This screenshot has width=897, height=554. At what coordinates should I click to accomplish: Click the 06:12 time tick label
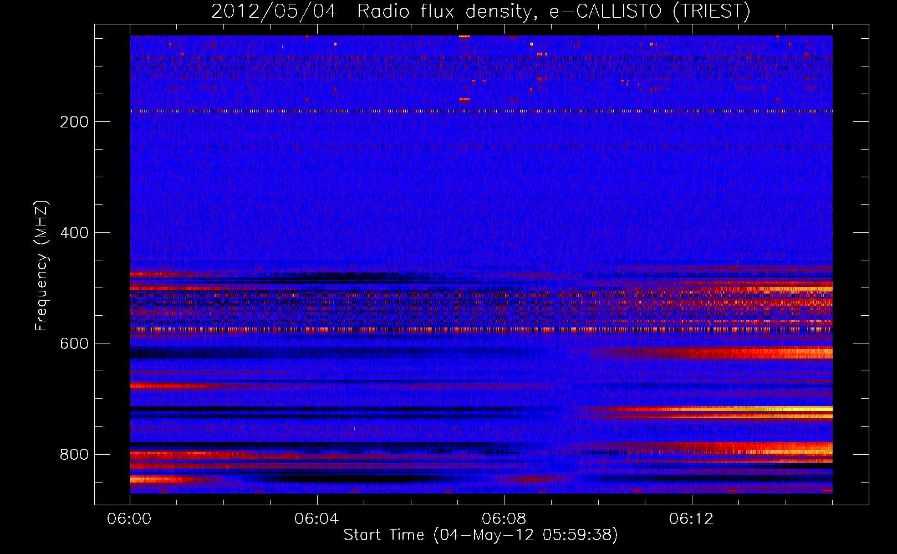[691, 519]
